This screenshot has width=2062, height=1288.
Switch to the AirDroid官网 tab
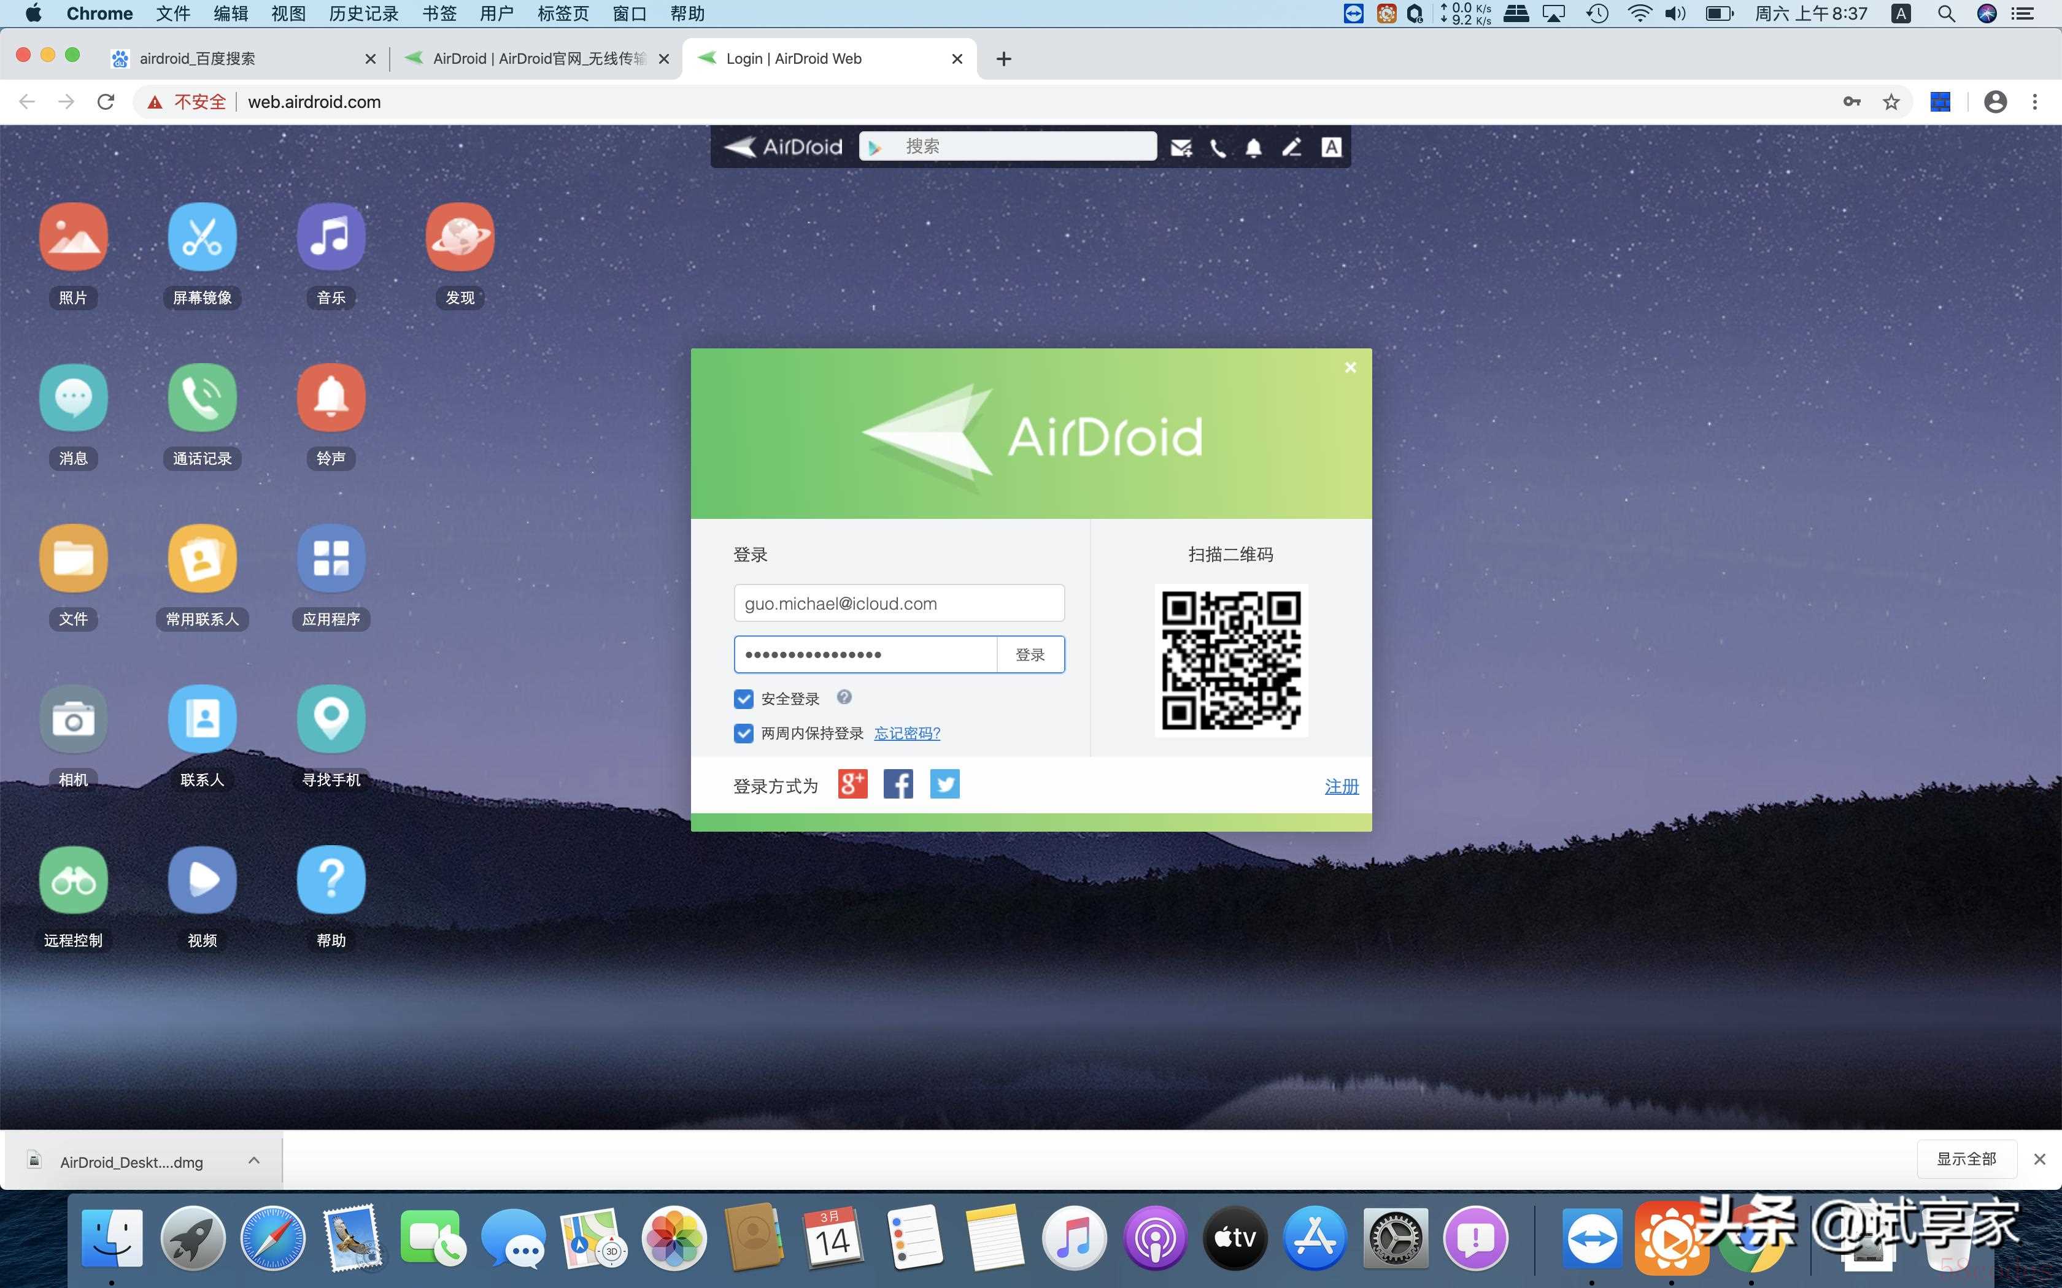pos(538,58)
